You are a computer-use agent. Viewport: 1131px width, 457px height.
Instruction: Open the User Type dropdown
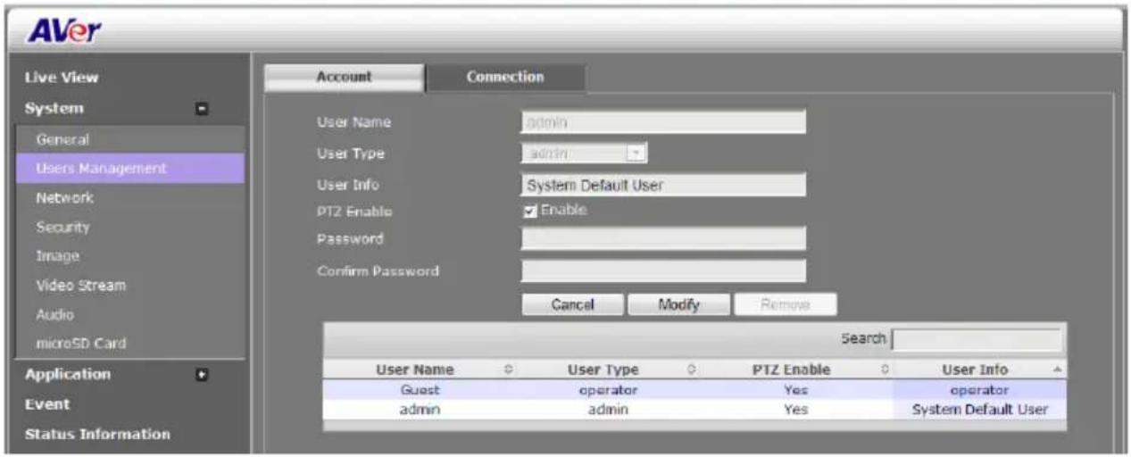(584, 154)
